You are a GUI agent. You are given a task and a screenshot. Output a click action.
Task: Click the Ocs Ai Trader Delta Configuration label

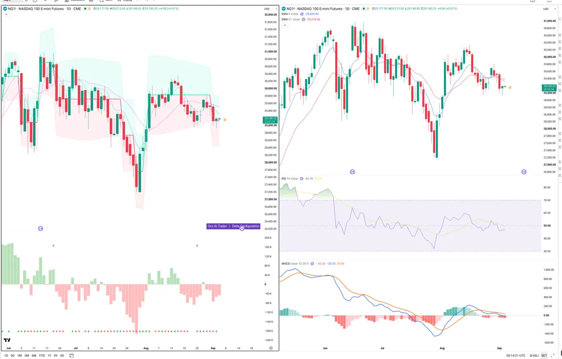coord(233,226)
